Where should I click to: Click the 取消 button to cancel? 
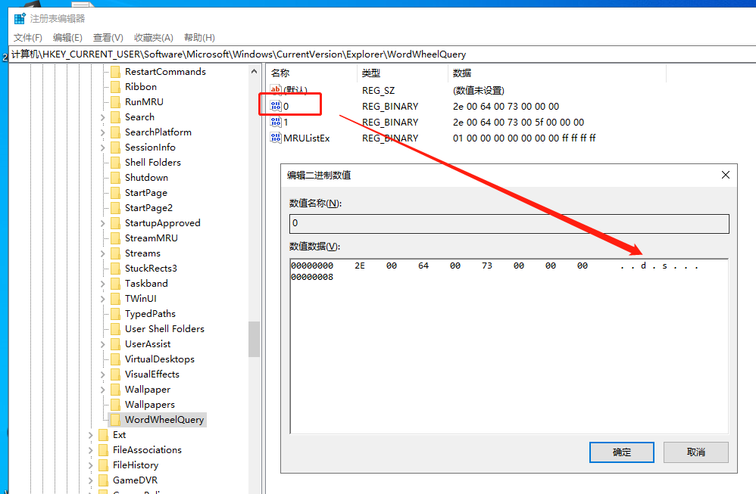pyautogui.click(x=695, y=452)
